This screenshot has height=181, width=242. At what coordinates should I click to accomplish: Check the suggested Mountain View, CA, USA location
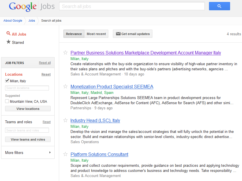coord(7,101)
